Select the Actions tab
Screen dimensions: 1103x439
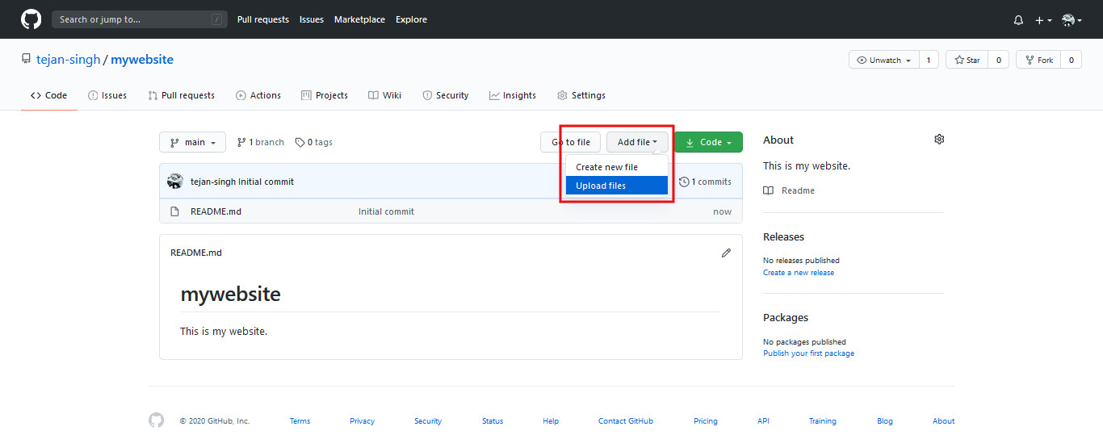pyautogui.click(x=258, y=95)
